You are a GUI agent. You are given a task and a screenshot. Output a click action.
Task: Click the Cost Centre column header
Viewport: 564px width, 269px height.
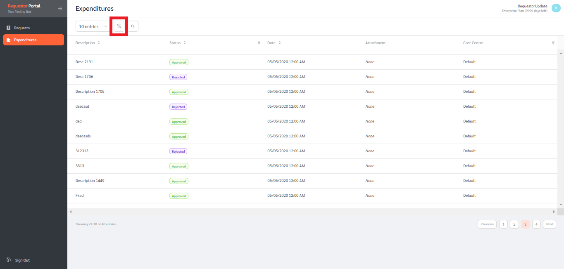click(x=473, y=43)
